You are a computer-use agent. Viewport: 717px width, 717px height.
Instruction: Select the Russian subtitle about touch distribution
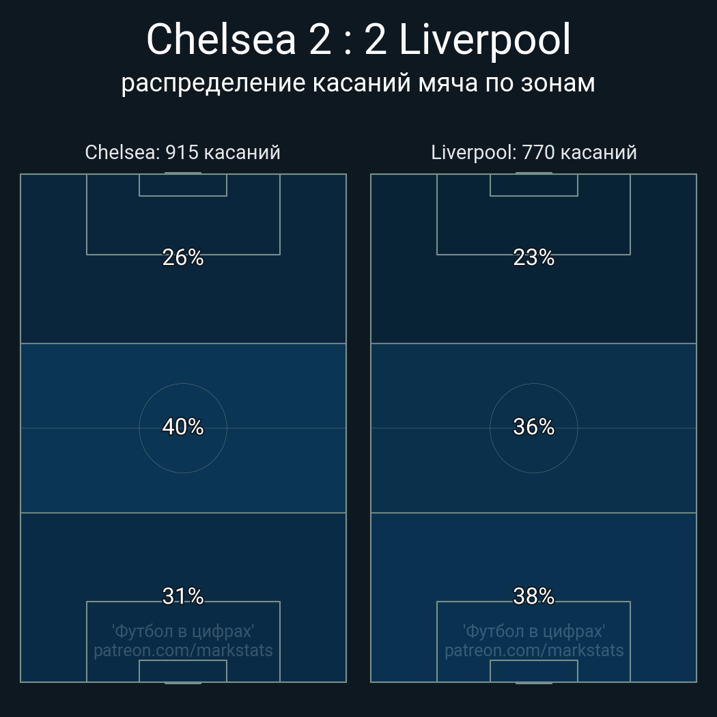coord(358,83)
